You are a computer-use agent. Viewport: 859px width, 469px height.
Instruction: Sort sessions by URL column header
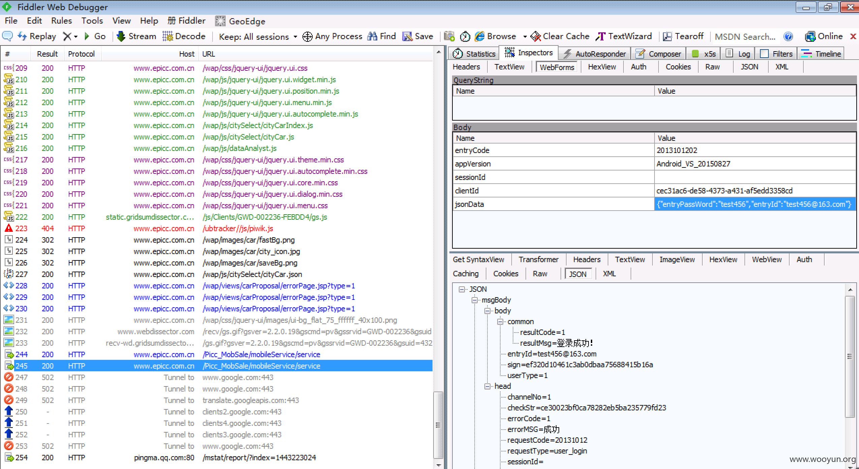(316, 54)
